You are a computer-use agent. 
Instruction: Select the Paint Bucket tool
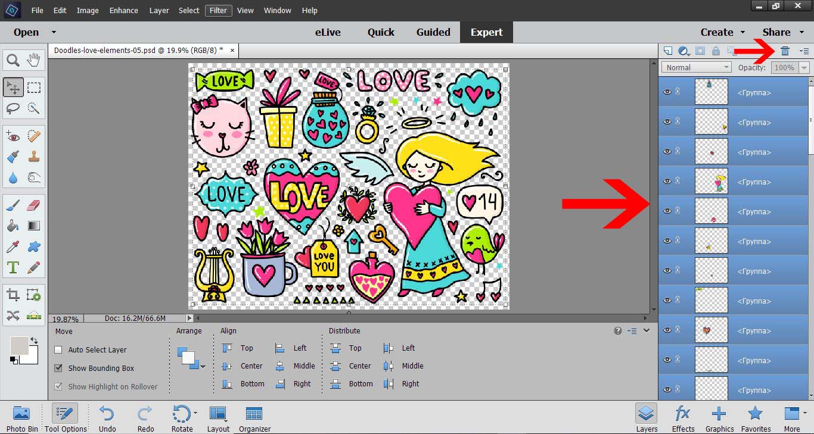pyautogui.click(x=13, y=226)
